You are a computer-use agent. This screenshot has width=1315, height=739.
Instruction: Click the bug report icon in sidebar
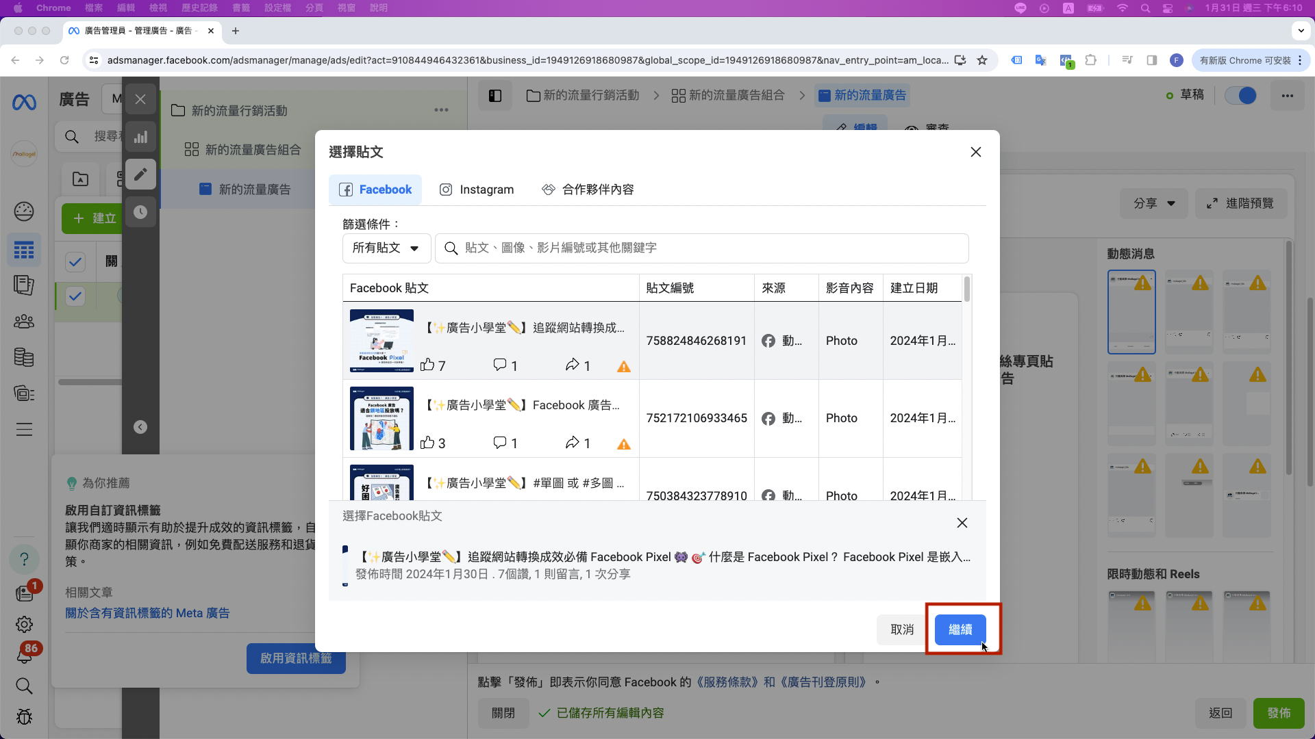coord(24,716)
